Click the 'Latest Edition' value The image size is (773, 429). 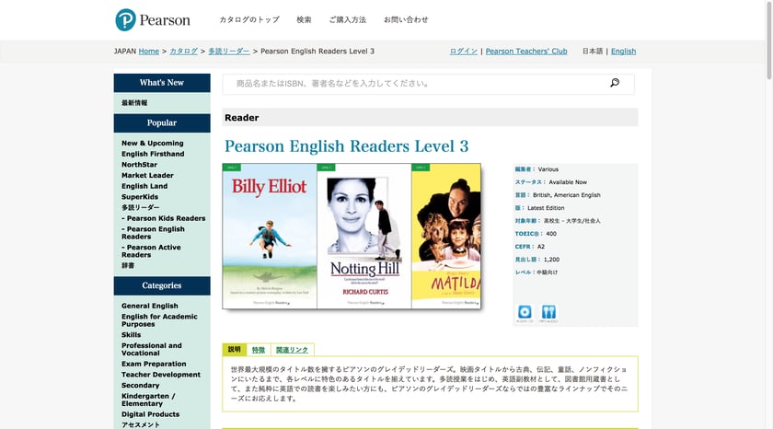tap(546, 208)
